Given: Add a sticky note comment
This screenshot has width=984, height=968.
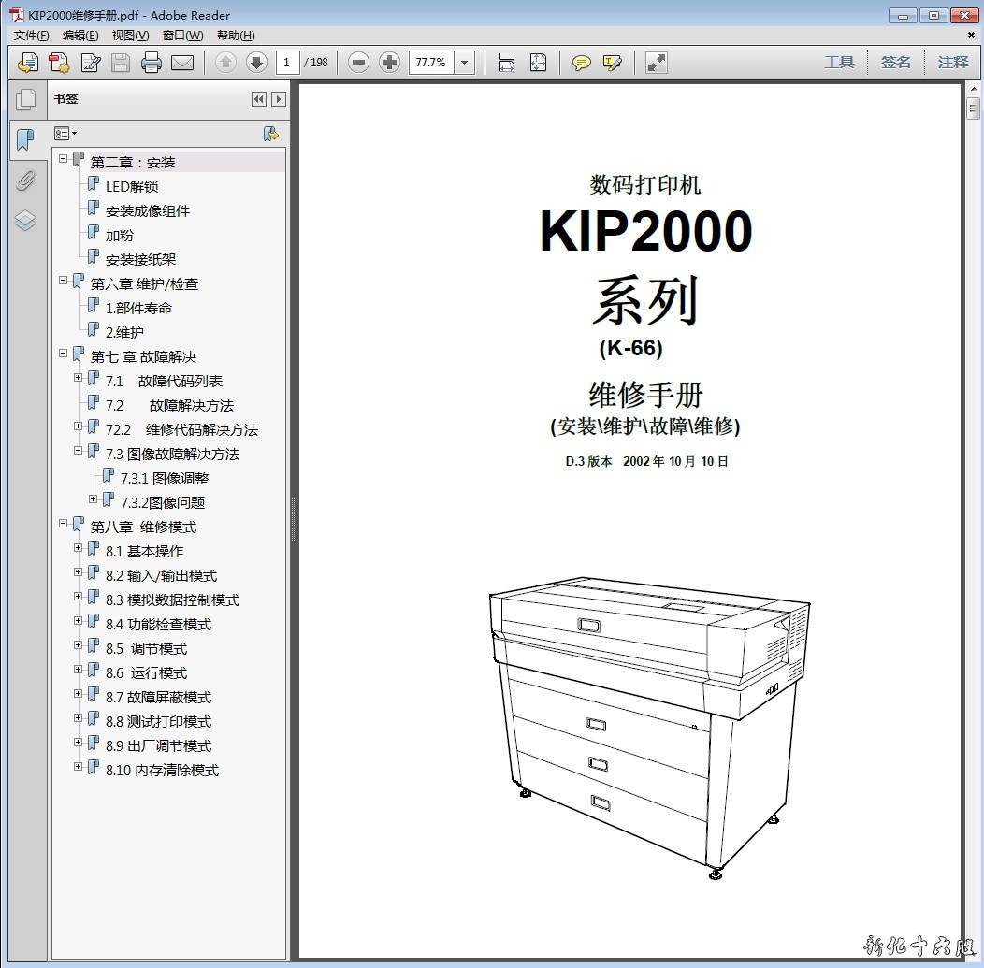Looking at the screenshot, I should tap(581, 63).
